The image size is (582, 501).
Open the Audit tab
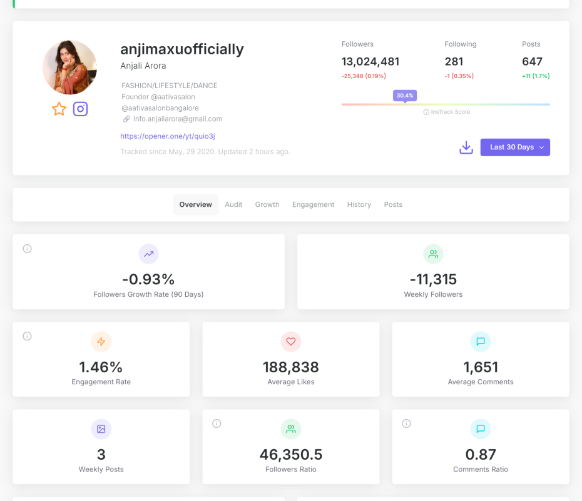[233, 204]
